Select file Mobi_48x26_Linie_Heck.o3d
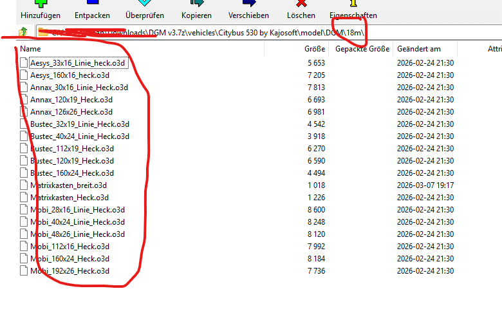The image size is (502, 329). coord(77,234)
